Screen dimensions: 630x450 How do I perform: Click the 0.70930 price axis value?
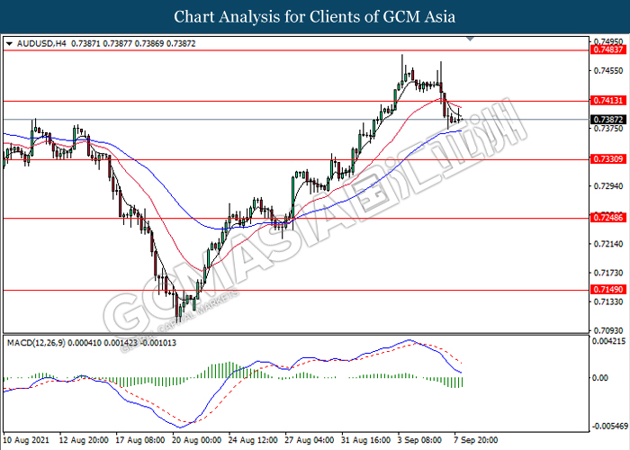pos(608,330)
